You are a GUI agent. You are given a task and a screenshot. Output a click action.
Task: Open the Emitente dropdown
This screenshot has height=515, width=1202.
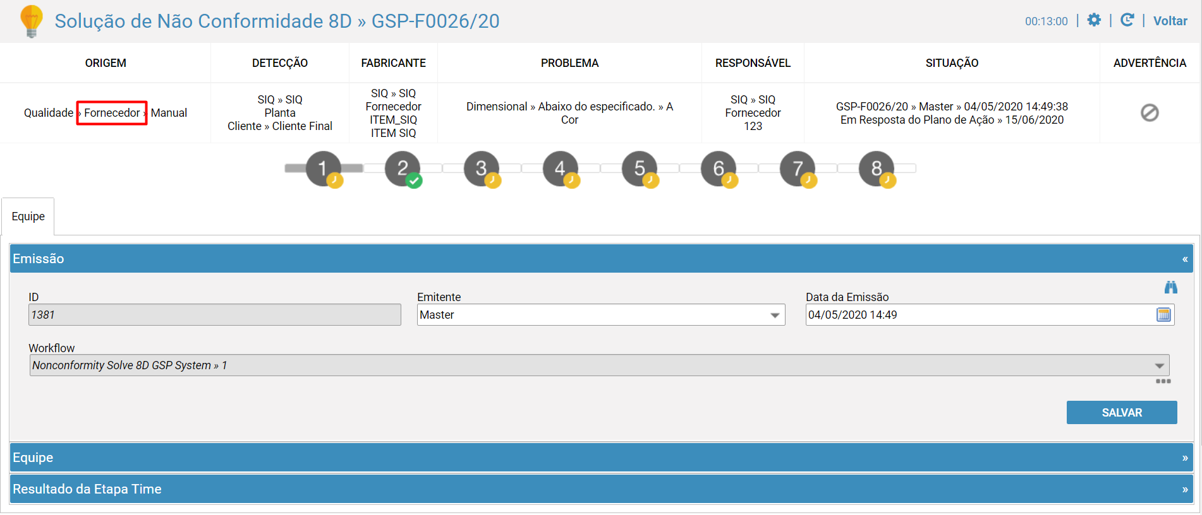600,315
